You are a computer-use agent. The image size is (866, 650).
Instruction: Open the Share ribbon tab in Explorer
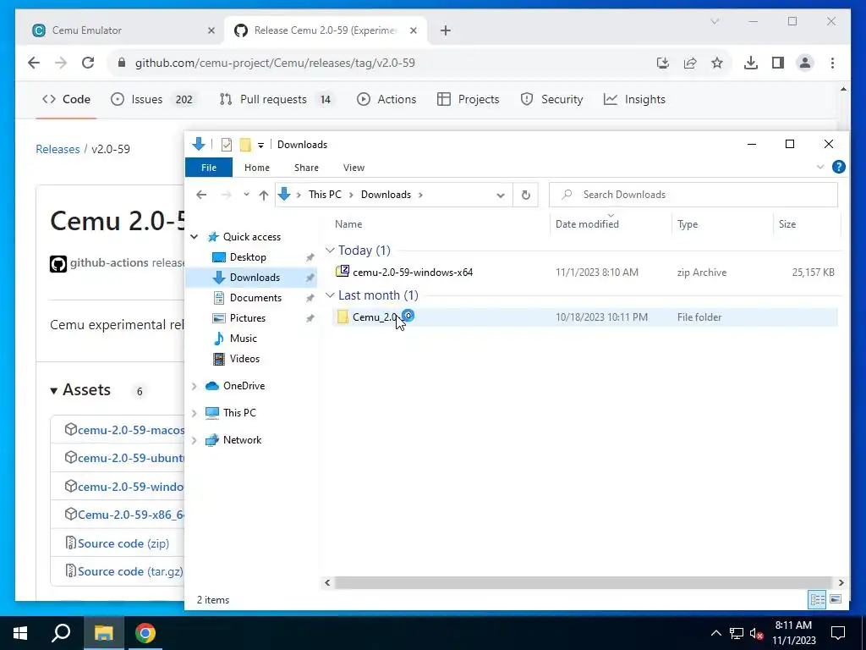[x=306, y=168]
